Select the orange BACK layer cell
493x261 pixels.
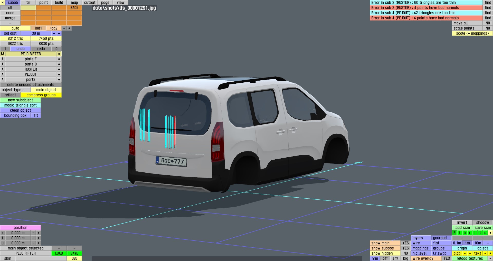coord(74,8)
